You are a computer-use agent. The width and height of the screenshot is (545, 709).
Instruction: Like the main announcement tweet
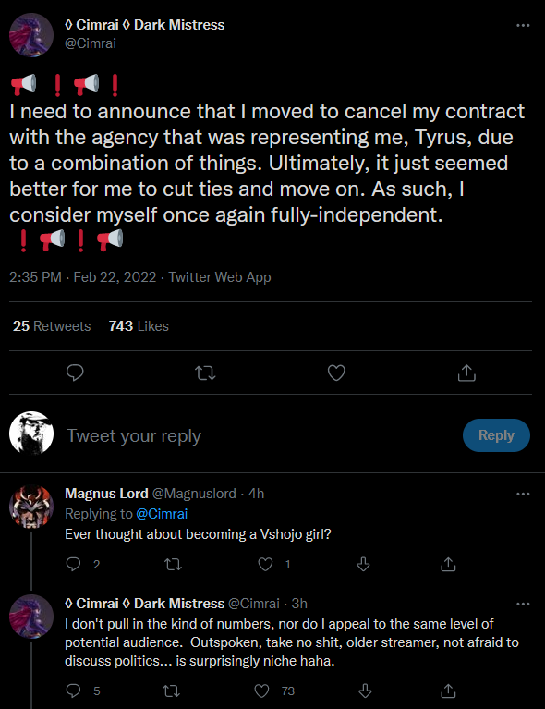coord(336,373)
